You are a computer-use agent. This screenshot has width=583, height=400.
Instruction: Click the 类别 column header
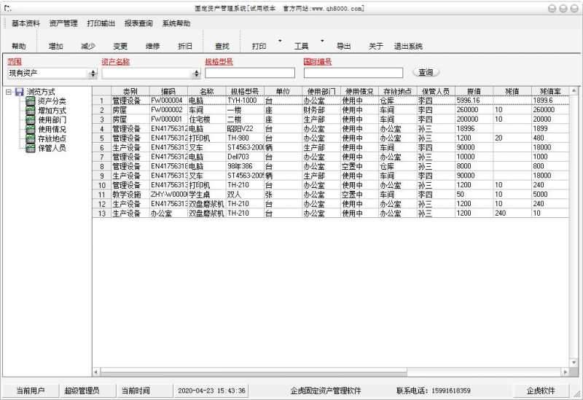click(130, 91)
